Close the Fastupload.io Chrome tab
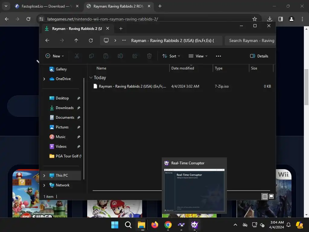This screenshot has width=309, height=232. tap(77, 6)
